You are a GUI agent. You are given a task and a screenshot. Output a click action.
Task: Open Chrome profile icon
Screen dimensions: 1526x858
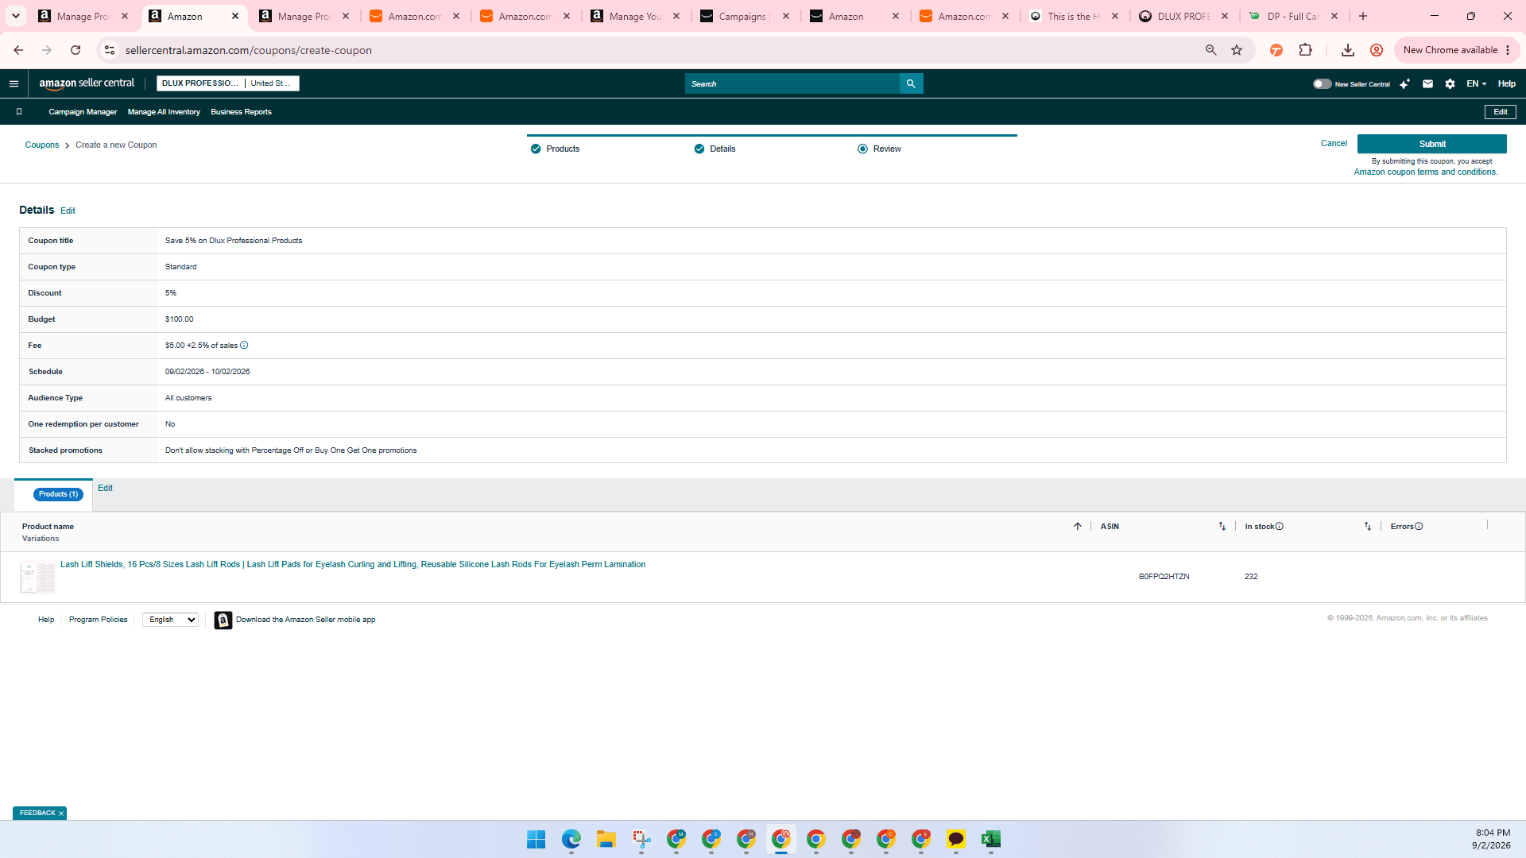click(x=1377, y=50)
